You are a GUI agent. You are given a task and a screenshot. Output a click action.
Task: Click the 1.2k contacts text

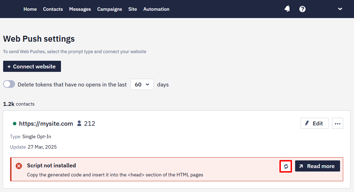tap(19, 104)
